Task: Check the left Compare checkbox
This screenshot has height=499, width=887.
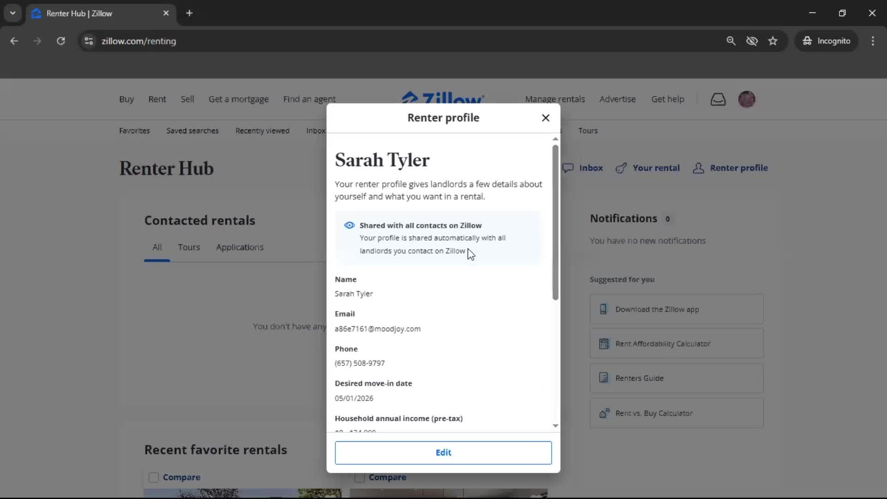Action: pos(153,477)
